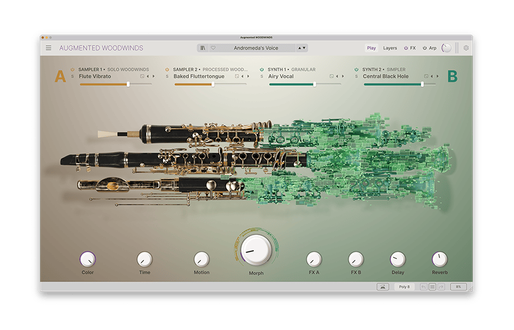Click the undo arrow in the status bar

tap(423, 287)
